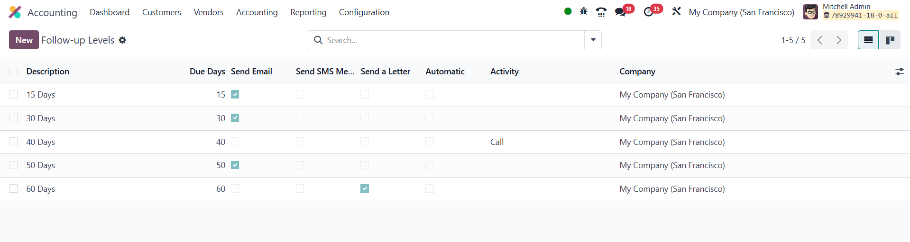910x242 pixels.
Task: Open the Configuration menu
Action: [364, 12]
